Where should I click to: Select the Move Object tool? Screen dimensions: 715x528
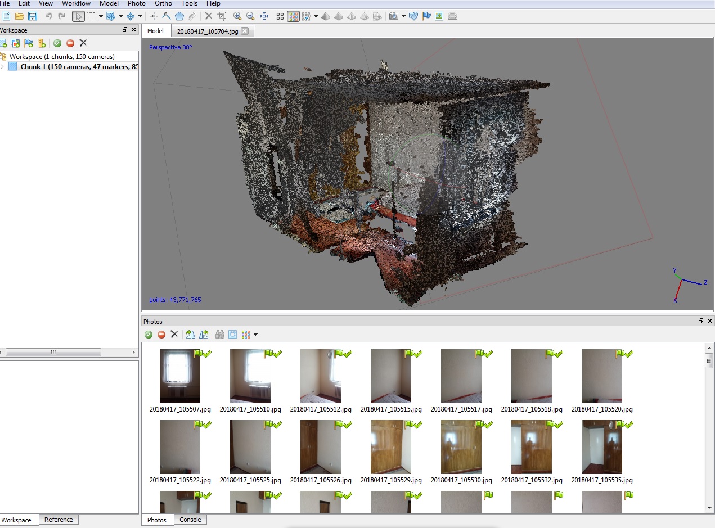click(x=131, y=16)
